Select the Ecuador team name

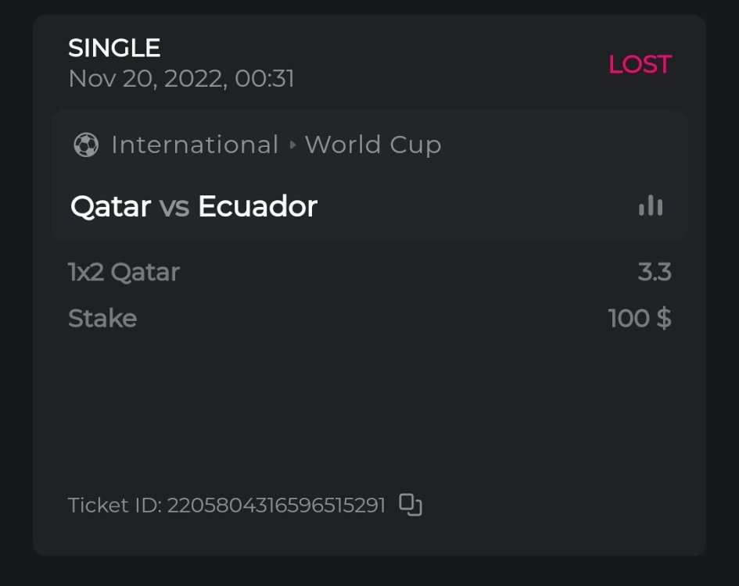pyautogui.click(x=257, y=206)
